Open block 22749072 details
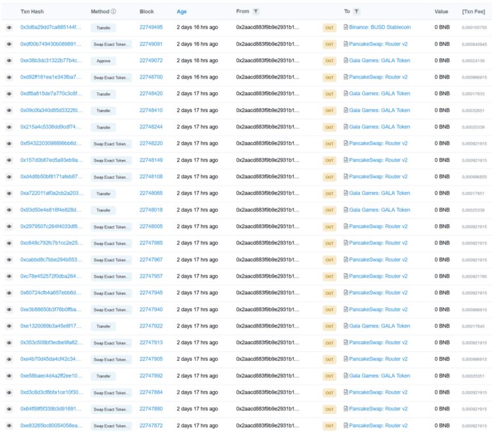This screenshot has height=433, width=492. tap(151, 61)
